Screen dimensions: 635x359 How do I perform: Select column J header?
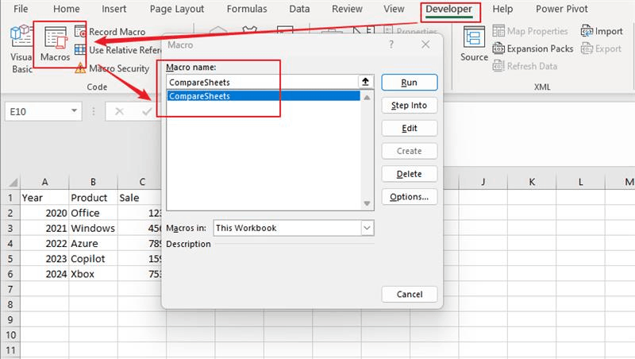point(483,182)
